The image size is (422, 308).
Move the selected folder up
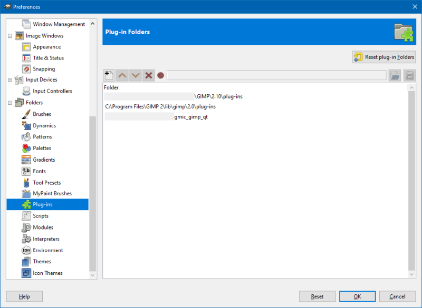[122, 75]
